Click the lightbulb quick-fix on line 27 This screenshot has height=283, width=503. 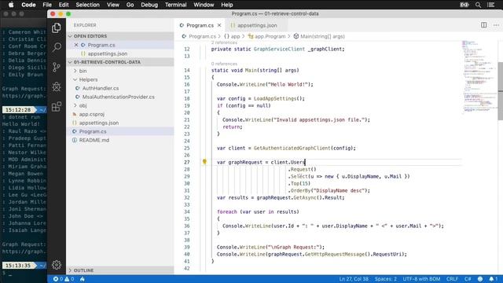point(204,162)
